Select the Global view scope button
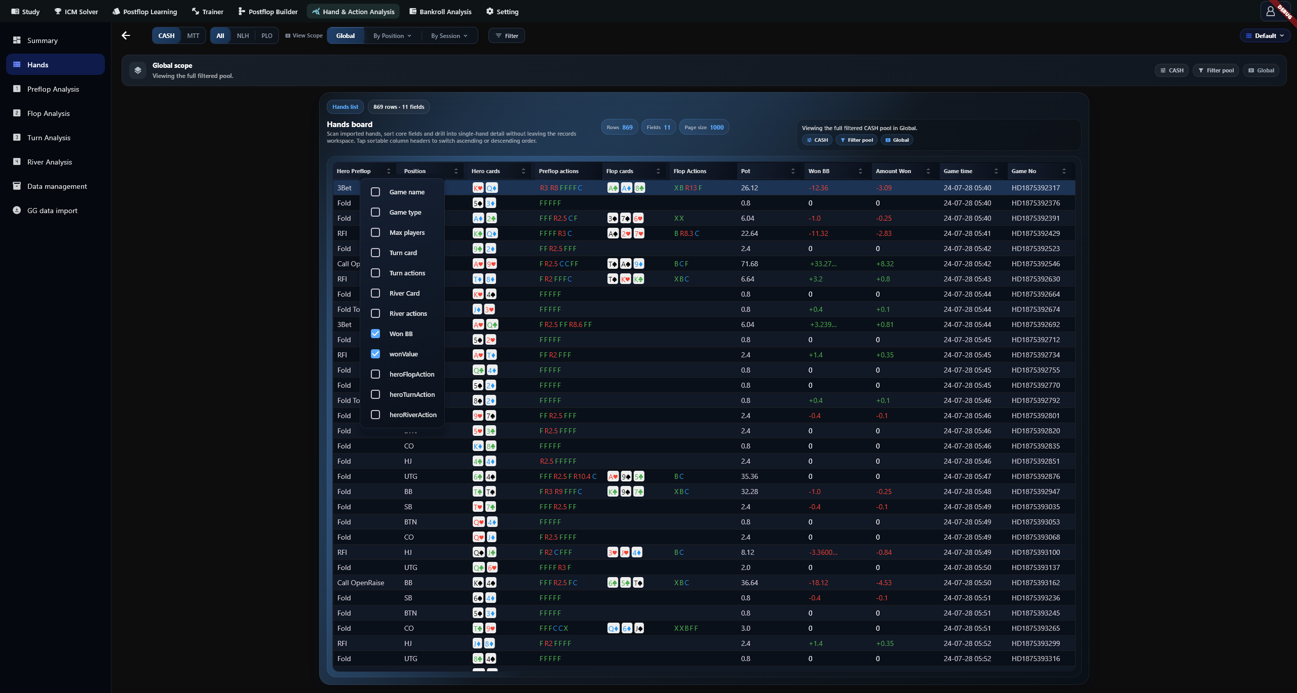 point(345,35)
